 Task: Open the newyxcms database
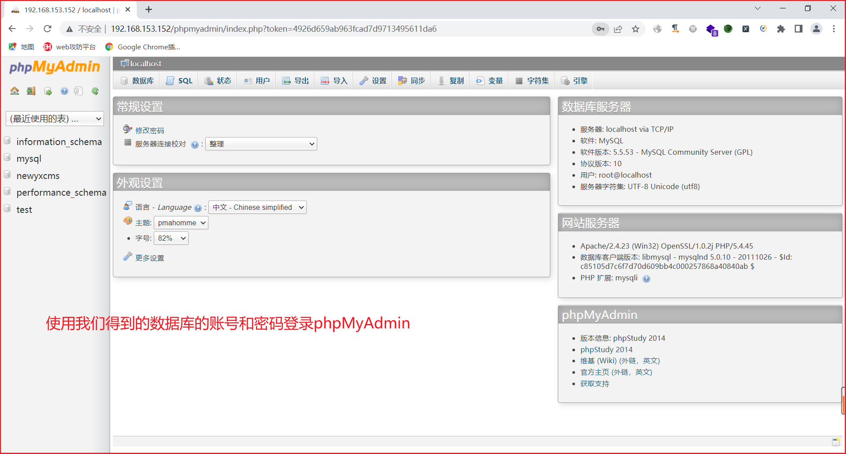(38, 175)
